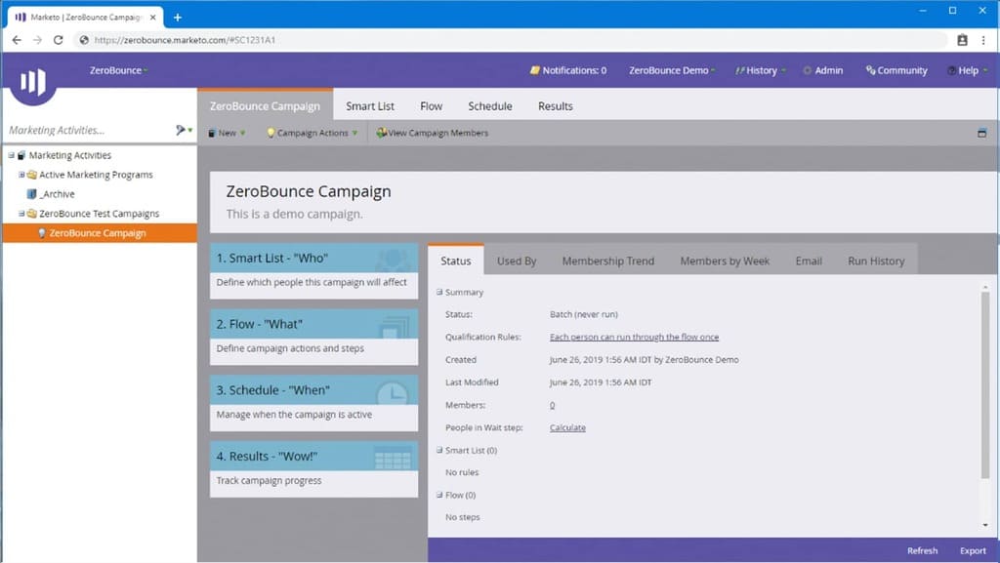
Task: Collapse the Smart List (0) section
Action: [439, 450]
